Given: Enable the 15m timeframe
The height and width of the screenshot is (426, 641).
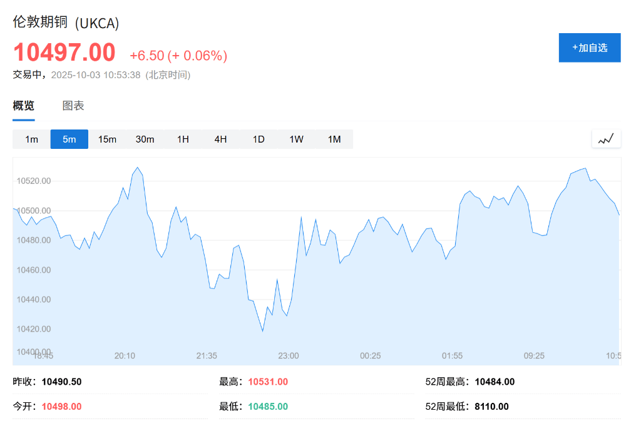Looking at the screenshot, I should [107, 139].
